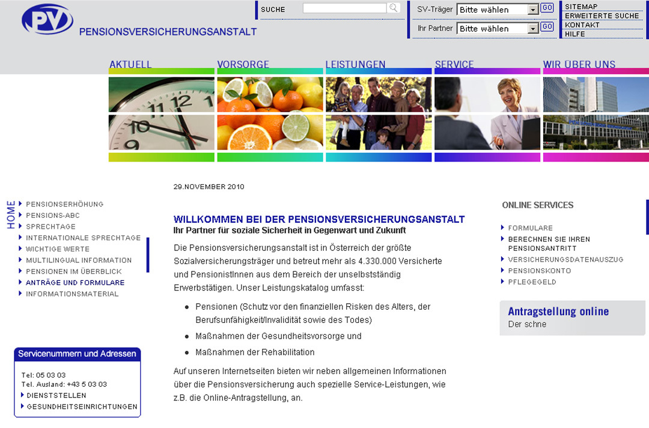649x428 pixels.
Task: Open Erweiterte Suche link
Action: pyautogui.click(x=602, y=16)
